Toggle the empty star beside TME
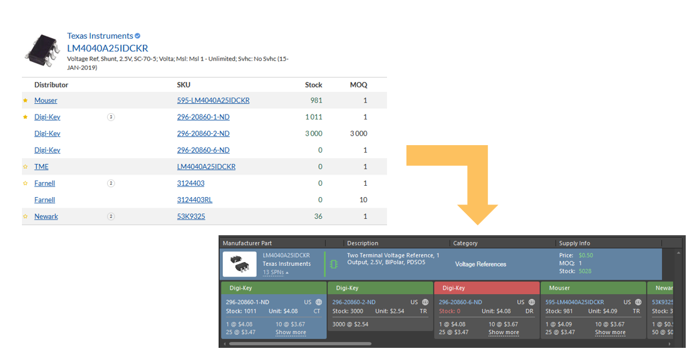The width and height of the screenshot is (697, 361). point(26,167)
